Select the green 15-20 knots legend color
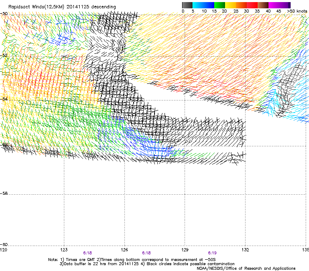This screenshot has width=309, height=271. click(x=220, y=5)
